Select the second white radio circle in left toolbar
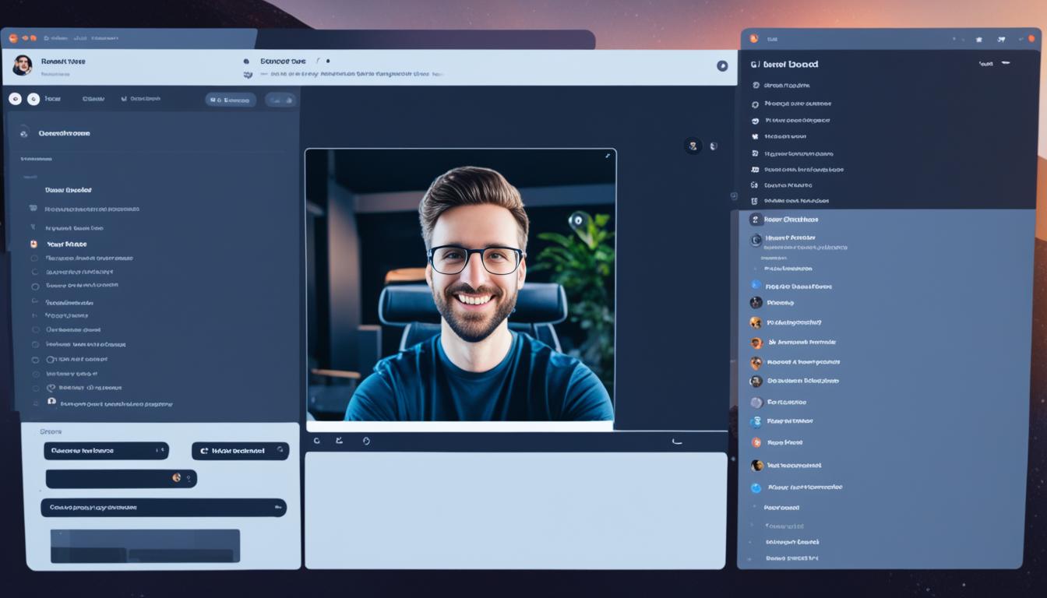This screenshot has width=1047, height=598. [33, 99]
